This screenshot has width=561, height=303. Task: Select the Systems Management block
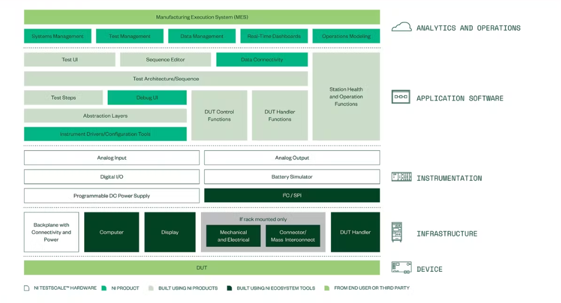tap(57, 36)
